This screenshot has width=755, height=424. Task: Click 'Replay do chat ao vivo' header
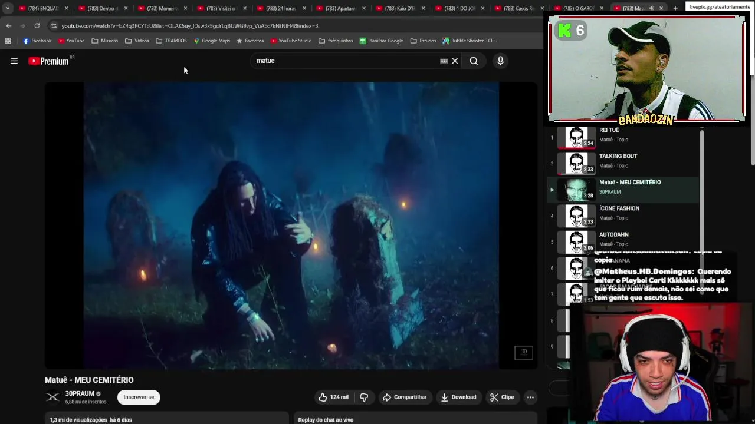(x=326, y=420)
